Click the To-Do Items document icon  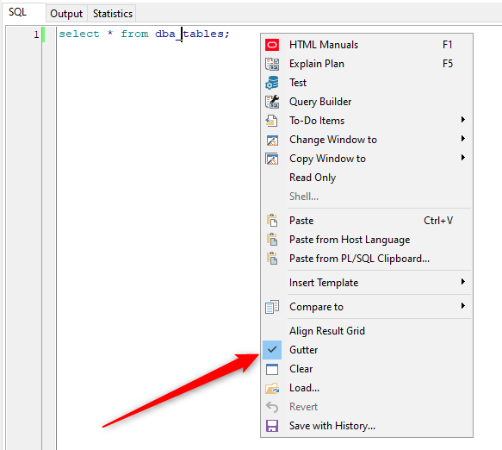pos(272,121)
